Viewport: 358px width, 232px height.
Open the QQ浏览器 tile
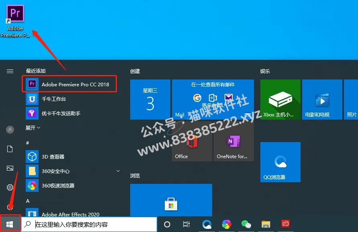tap(280, 162)
